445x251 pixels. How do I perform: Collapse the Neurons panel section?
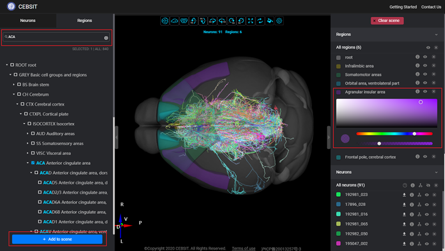pos(435,172)
